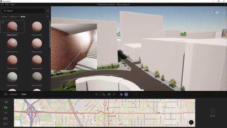
Task: Open the Settings slider tab icon
Action: coord(6,113)
